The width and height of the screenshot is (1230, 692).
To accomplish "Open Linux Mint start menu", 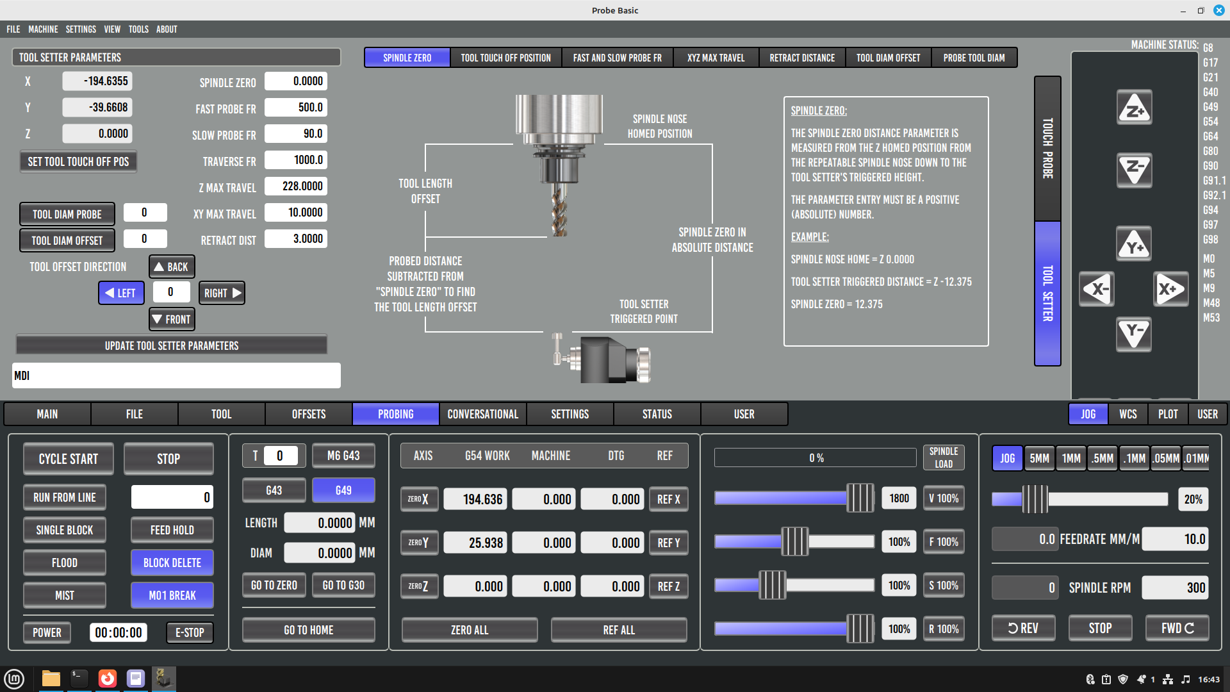I will [x=14, y=679].
